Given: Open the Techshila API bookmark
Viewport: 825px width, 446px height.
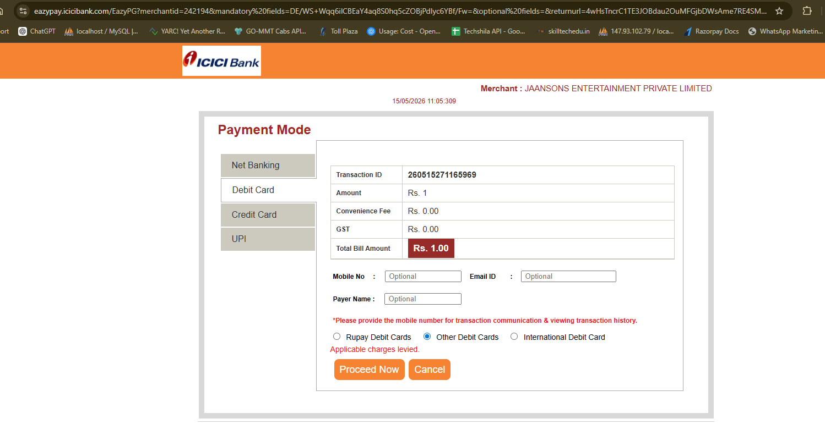Looking at the screenshot, I should [x=488, y=31].
